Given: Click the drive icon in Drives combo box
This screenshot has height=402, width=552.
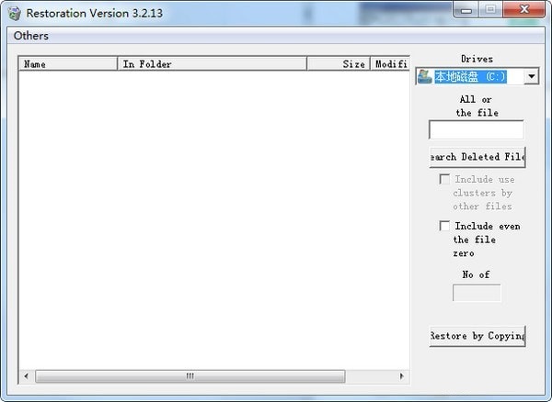Looking at the screenshot, I should coord(425,76).
